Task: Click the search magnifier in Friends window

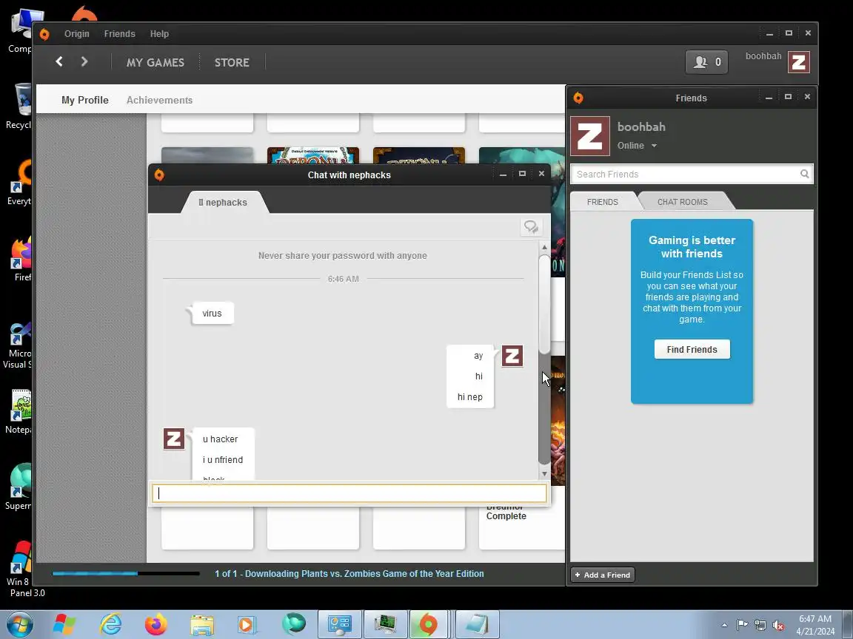Action: point(804,174)
